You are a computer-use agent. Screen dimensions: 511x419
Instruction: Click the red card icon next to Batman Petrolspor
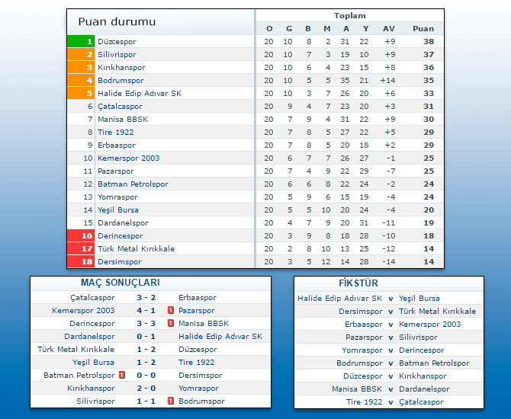[x=122, y=376]
